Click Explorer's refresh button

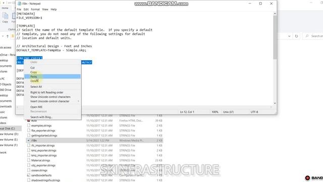296,36
